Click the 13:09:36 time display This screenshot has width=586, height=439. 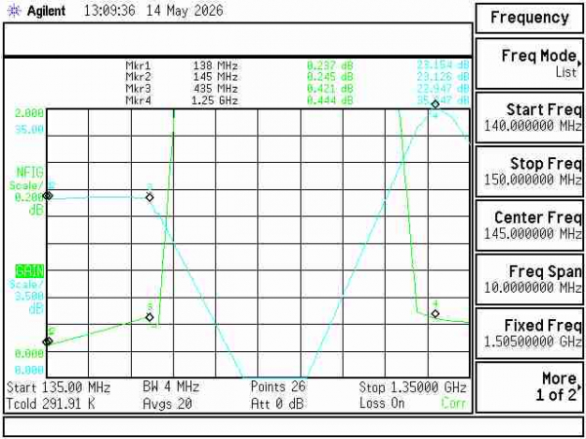click(109, 11)
